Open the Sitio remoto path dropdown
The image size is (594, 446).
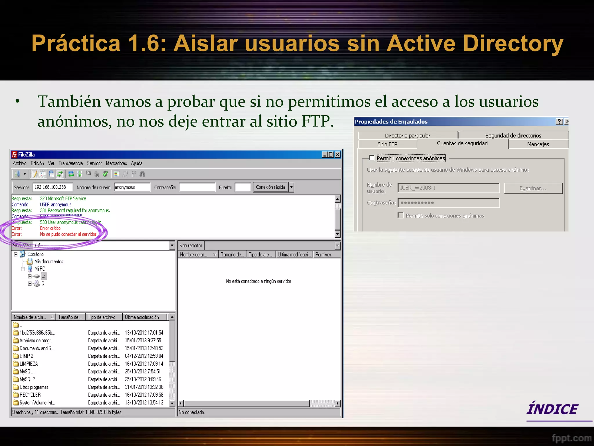click(x=337, y=246)
